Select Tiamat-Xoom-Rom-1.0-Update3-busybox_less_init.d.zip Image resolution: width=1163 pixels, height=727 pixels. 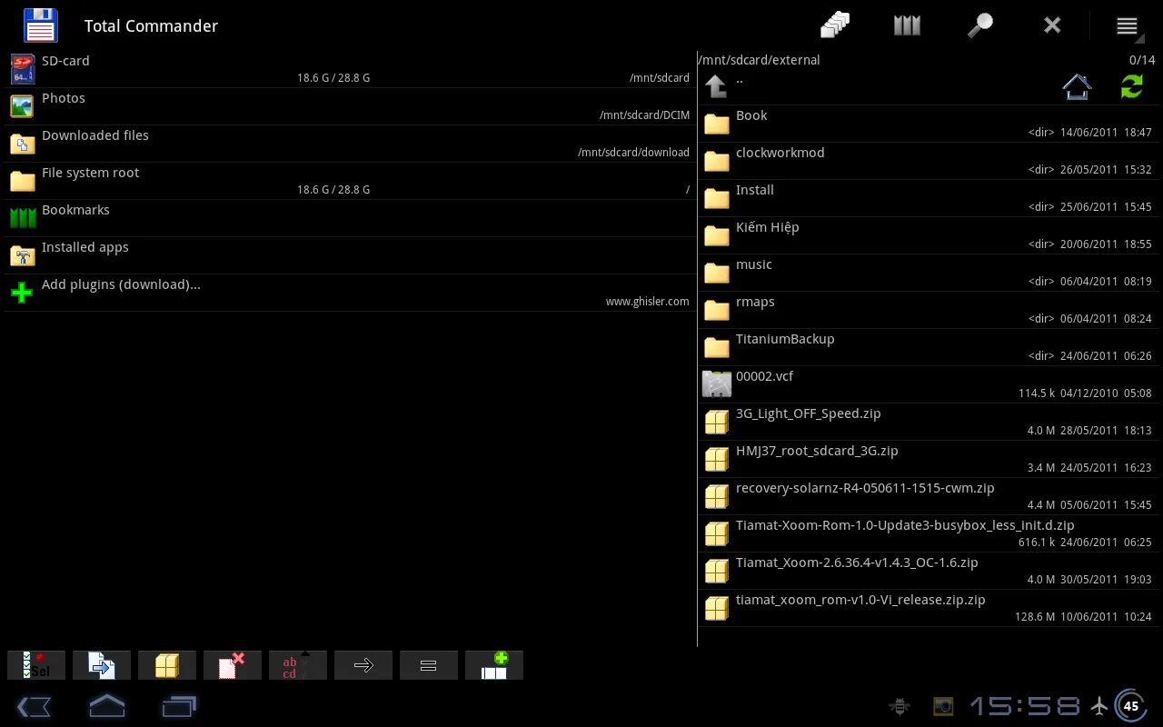tap(927, 533)
